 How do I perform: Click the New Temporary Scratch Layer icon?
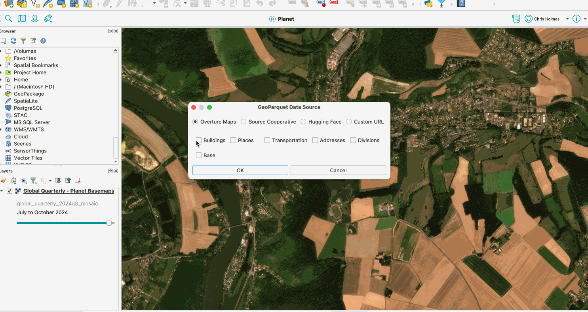coord(61,4)
